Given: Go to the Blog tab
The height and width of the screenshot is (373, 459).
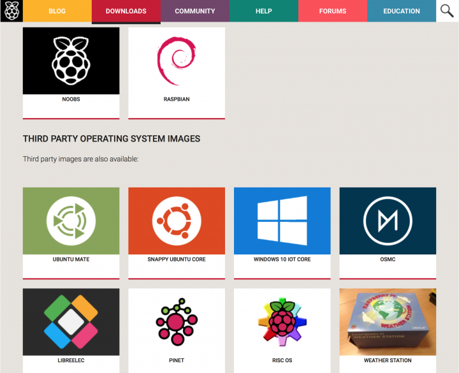Looking at the screenshot, I should (x=57, y=11).
